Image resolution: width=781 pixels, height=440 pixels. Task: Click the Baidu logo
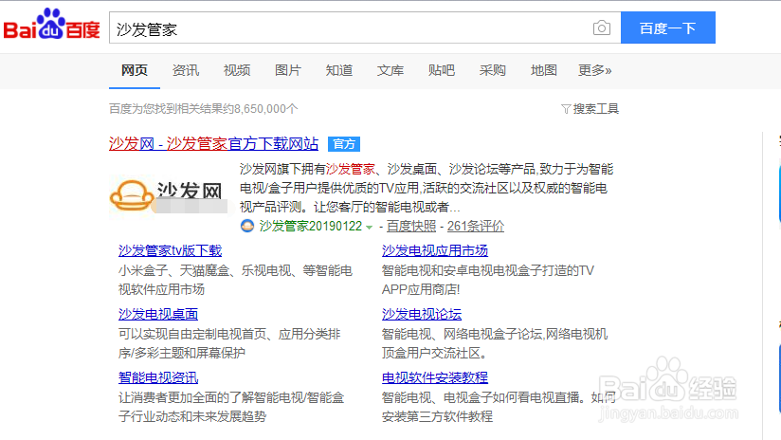pos(52,24)
